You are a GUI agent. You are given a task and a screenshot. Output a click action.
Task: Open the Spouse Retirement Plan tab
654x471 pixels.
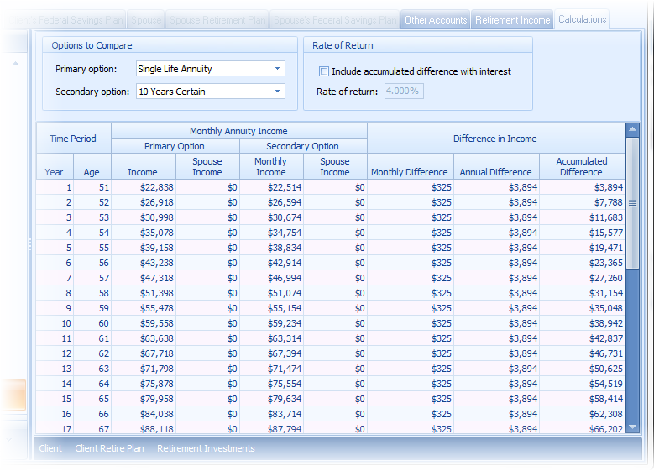click(x=217, y=20)
